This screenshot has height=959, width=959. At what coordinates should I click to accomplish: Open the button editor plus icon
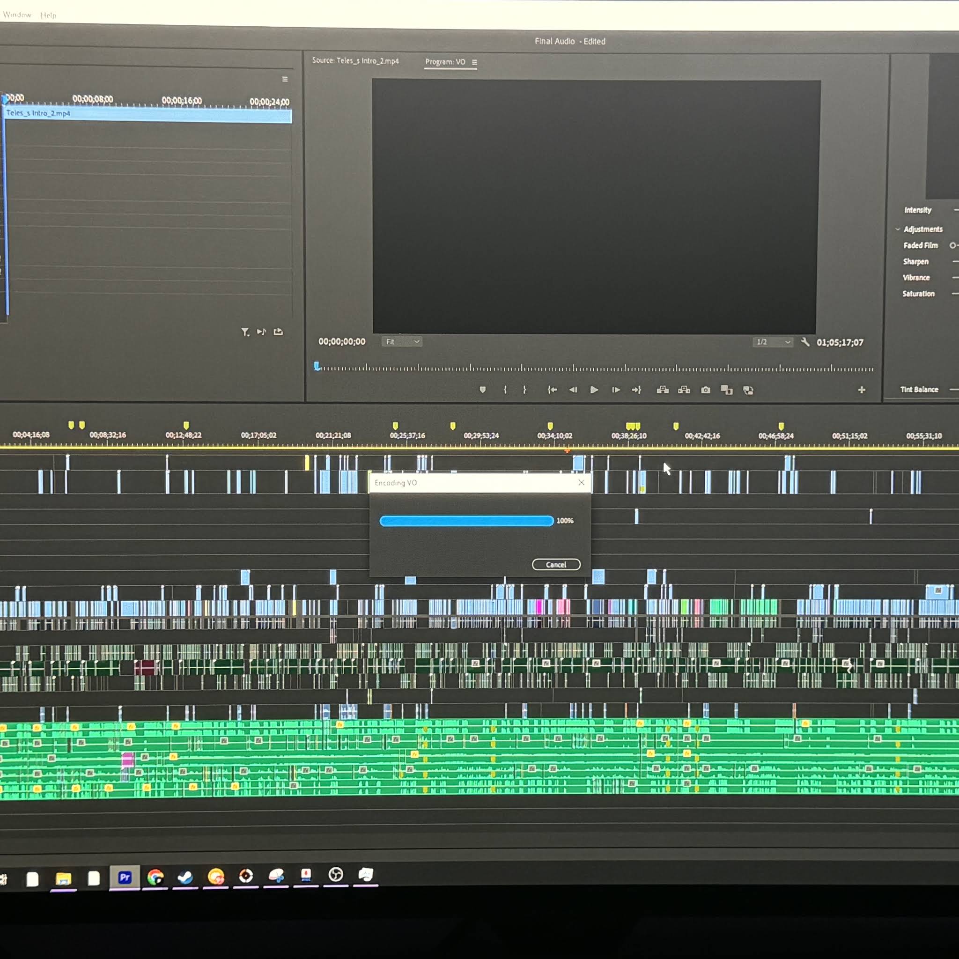(x=861, y=390)
